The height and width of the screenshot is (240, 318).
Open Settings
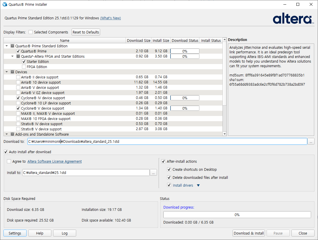(x=15, y=233)
